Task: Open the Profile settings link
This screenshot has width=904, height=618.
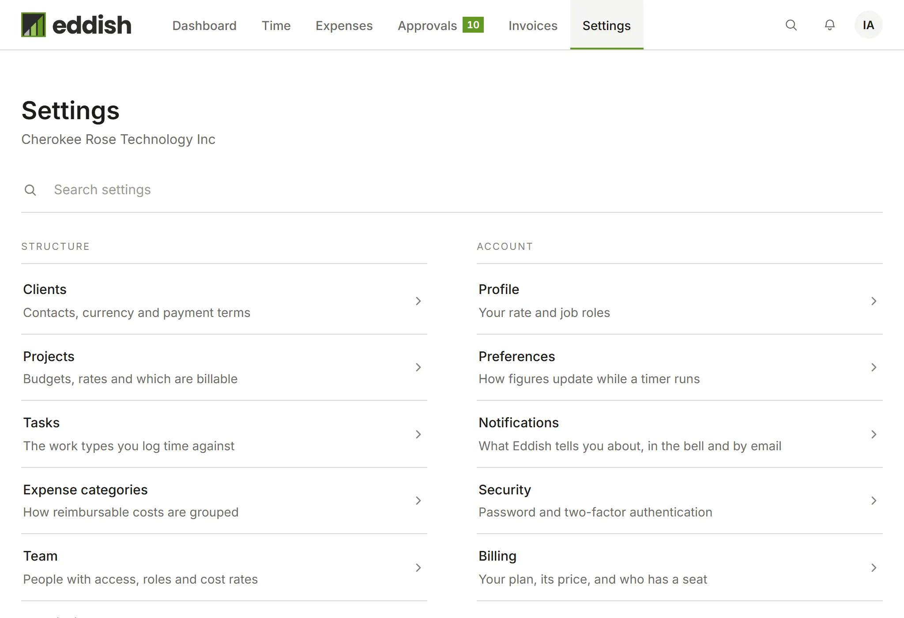Action: tap(680, 301)
